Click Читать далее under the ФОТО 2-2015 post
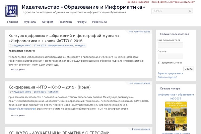 coord(17,69)
